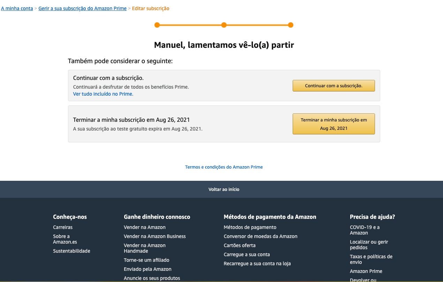Screen dimensions: 443x282
Task: Click the 'A minha conta' breadcrumb link
Action: tap(17, 8)
